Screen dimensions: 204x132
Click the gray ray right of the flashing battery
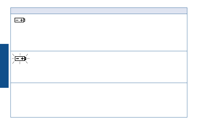28,58
